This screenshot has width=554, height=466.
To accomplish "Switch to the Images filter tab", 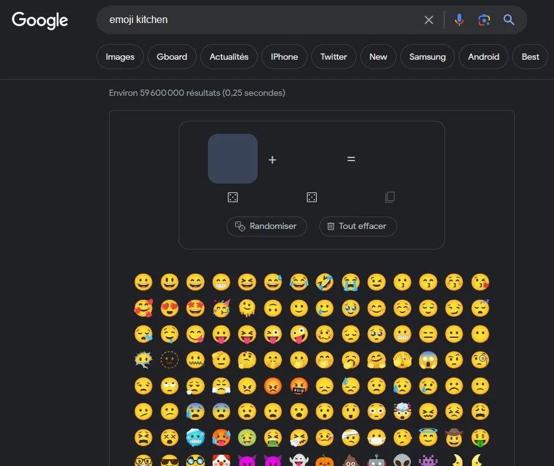I will [120, 56].
